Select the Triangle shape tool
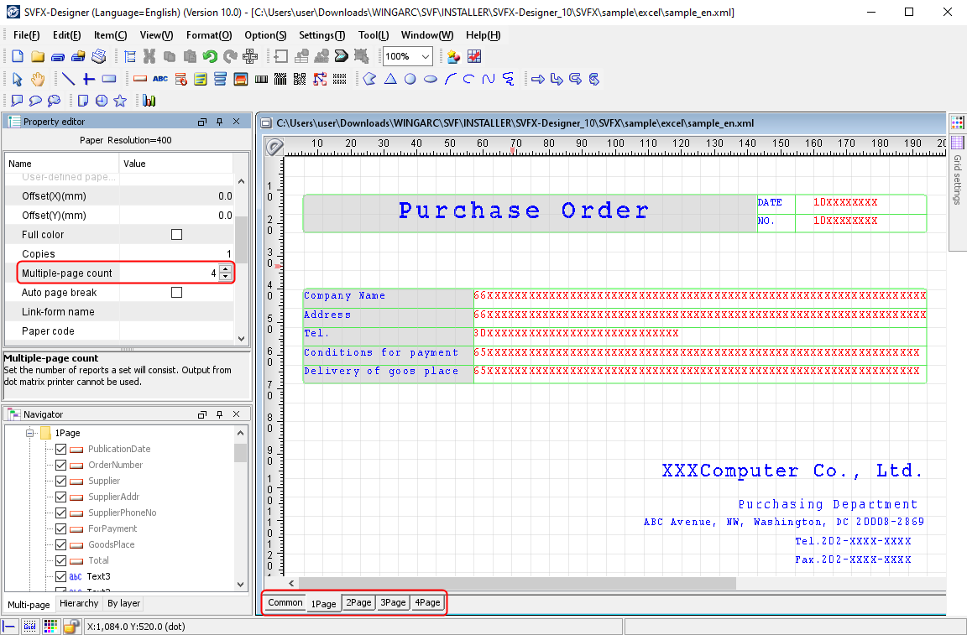The height and width of the screenshot is (635, 967). [390, 79]
